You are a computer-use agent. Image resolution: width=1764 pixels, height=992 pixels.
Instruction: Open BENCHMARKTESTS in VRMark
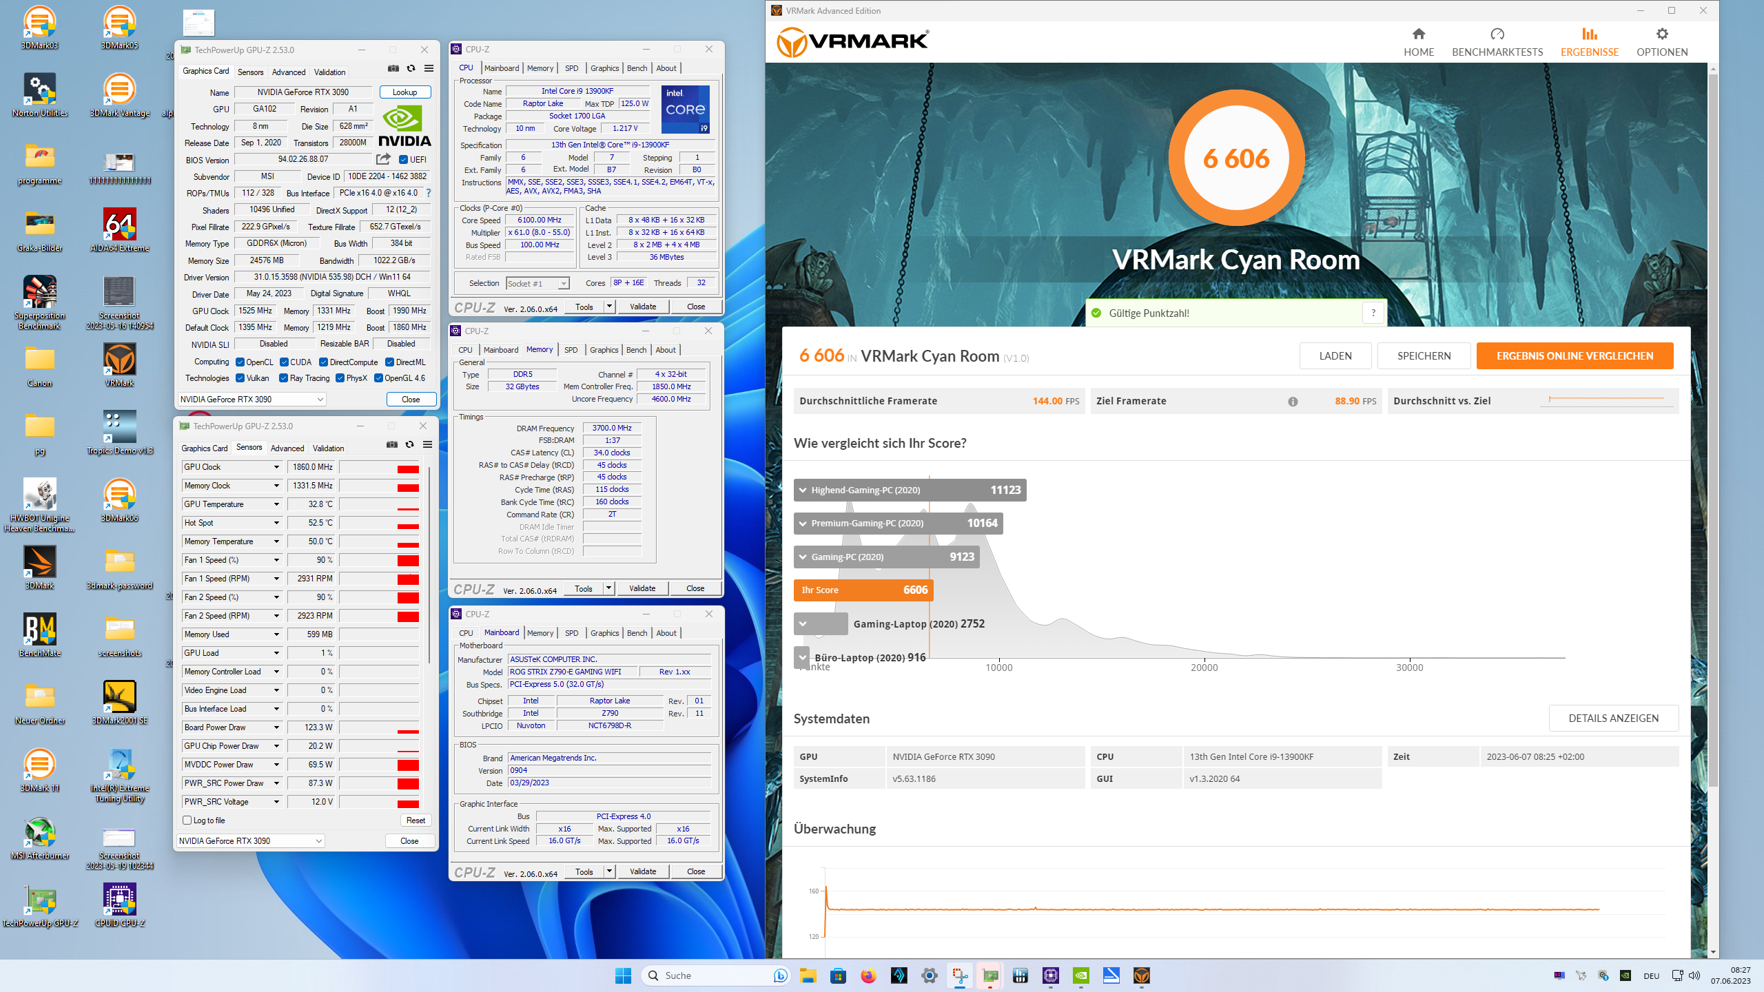pos(1497,42)
